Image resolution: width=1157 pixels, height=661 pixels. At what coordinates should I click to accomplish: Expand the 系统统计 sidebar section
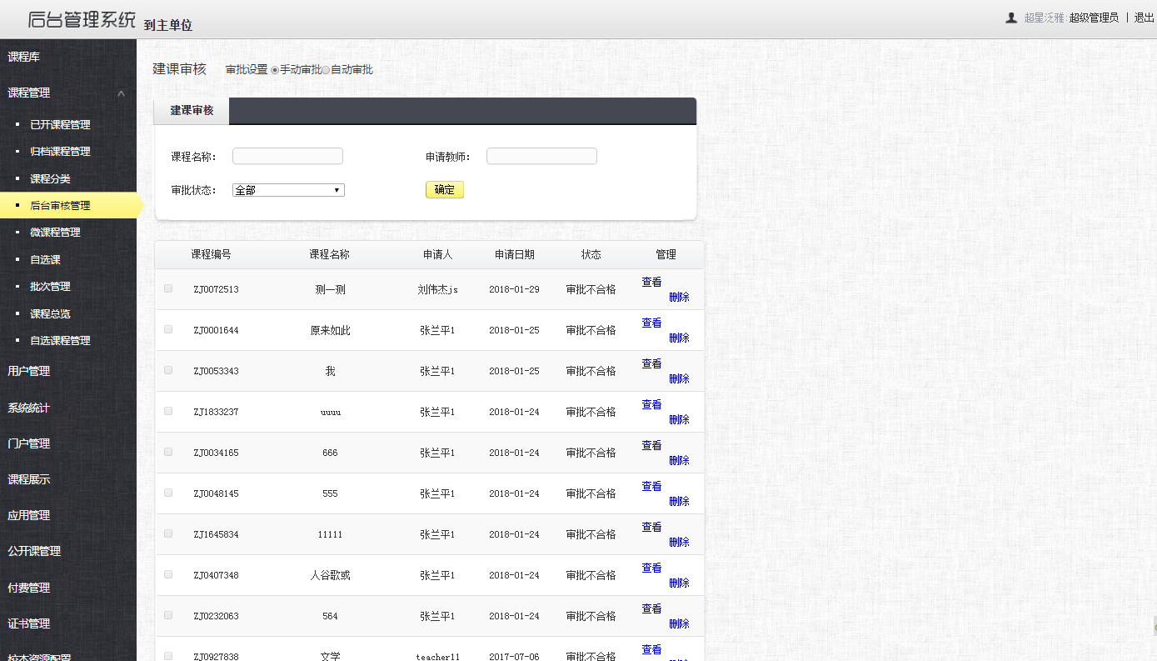[x=29, y=408]
